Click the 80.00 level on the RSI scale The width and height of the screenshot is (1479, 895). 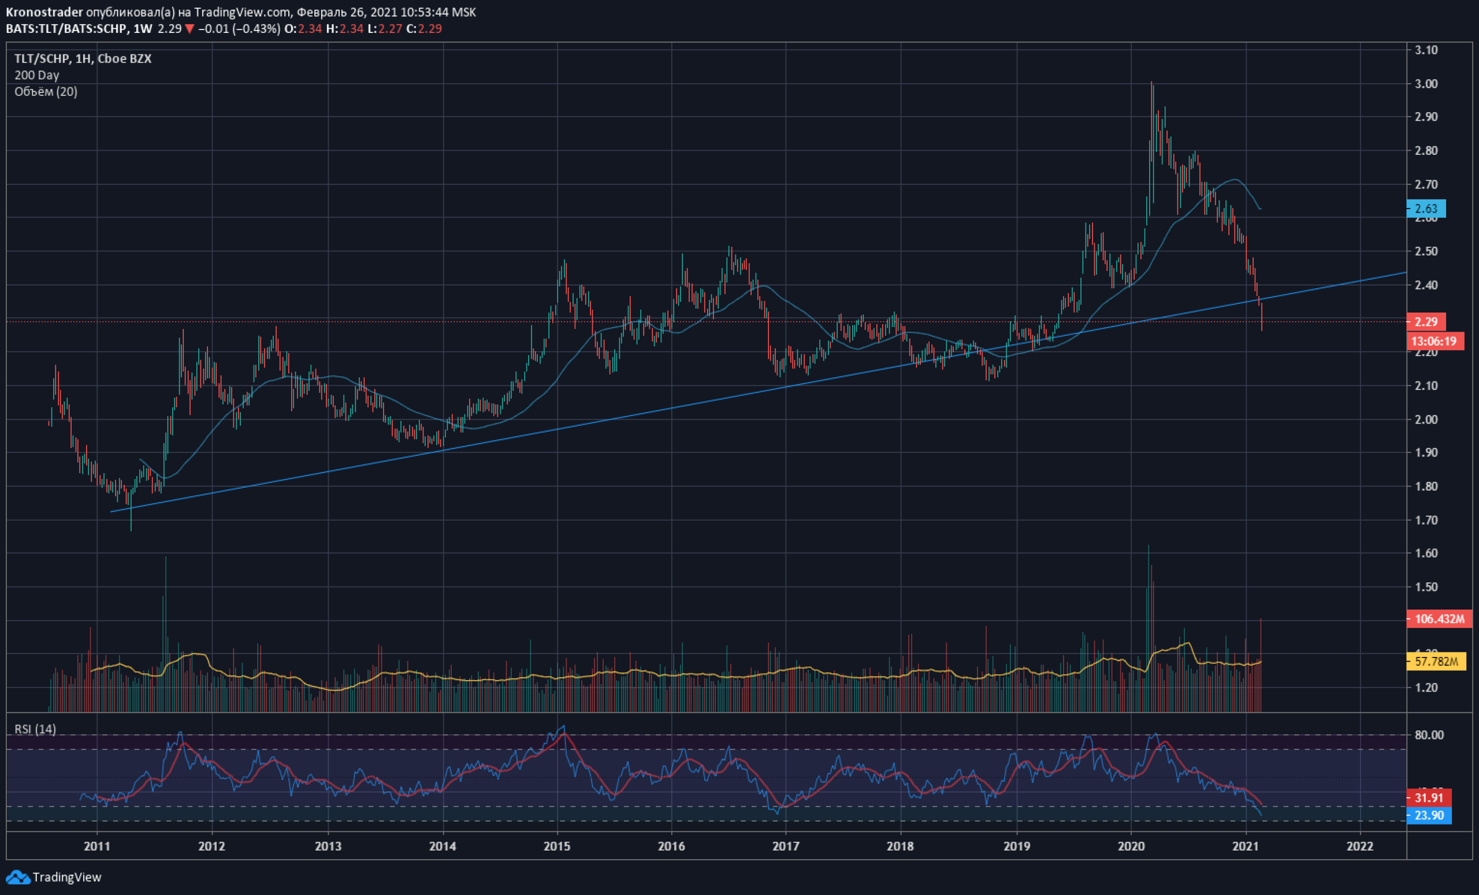[x=1429, y=735]
